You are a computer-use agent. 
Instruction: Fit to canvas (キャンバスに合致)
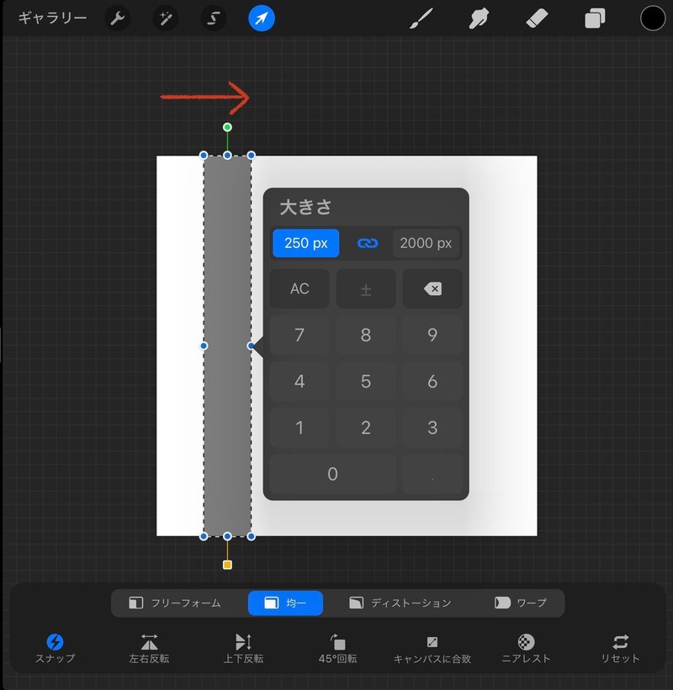tap(432, 649)
